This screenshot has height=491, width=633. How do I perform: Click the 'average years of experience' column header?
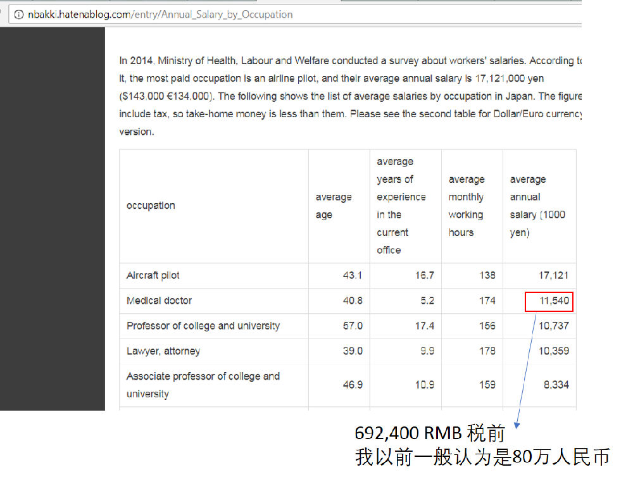[401, 206]
